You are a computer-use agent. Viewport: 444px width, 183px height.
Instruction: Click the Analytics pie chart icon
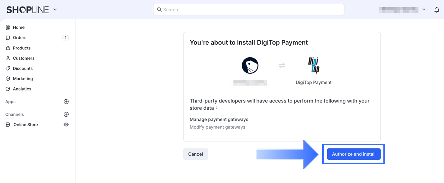click(8, 89)
